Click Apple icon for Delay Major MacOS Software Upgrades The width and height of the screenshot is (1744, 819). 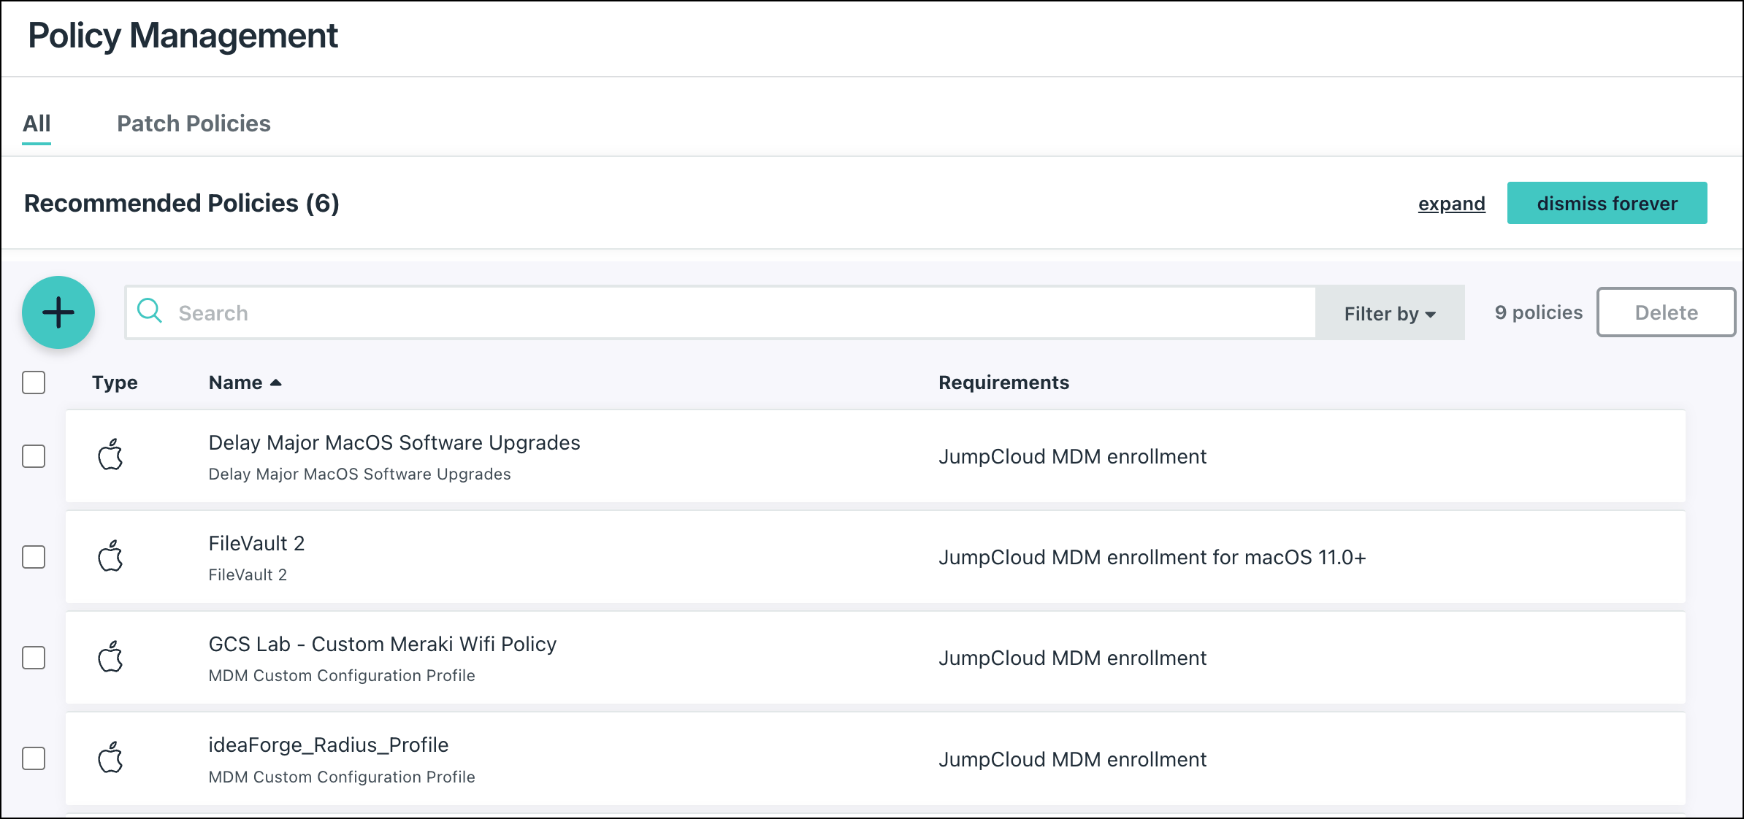[x=110, y=455]
